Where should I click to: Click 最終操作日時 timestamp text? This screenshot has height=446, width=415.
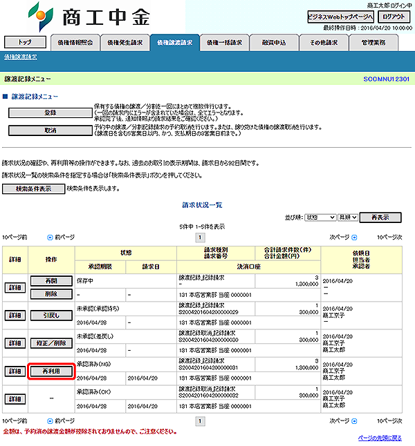click(368, 28)
